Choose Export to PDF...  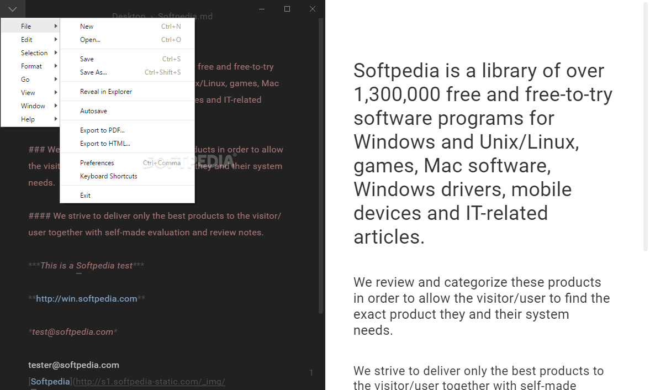tap(127, 130)
